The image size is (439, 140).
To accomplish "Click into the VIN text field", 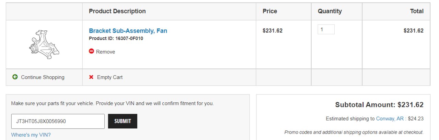I will (x=58, y=121).
